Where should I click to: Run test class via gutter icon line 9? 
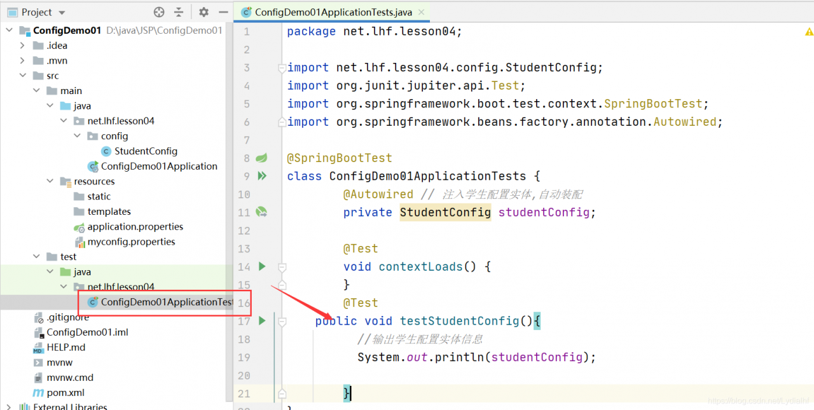pyautogui.click(x=261, y=176)
